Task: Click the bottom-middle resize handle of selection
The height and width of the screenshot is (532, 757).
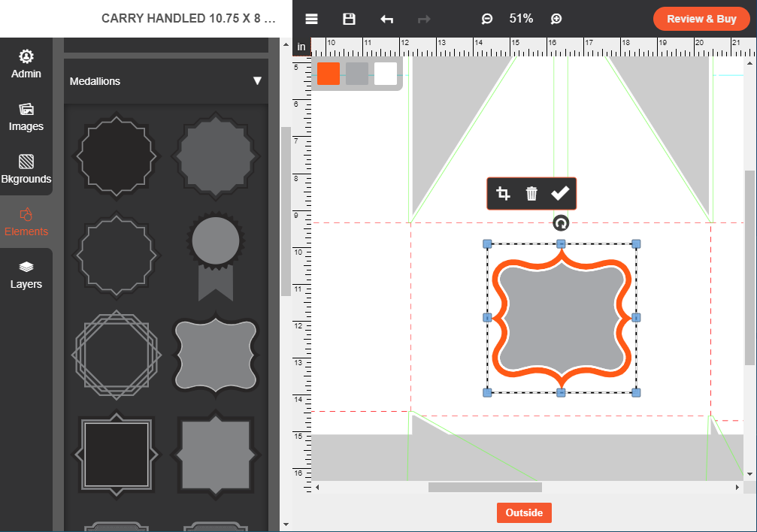Action: [561, 393]
